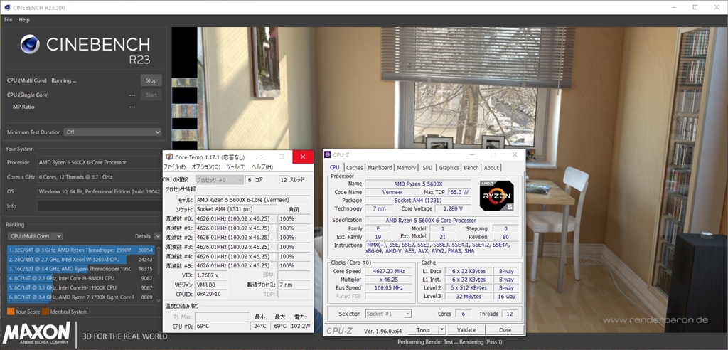Select the Threadripper 2990W ranking row
The image size is (728, 350).
81,250
